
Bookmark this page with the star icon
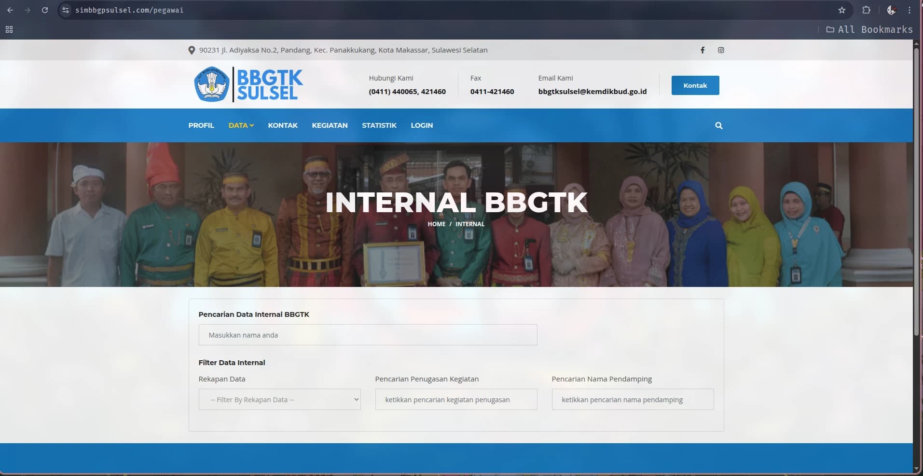(x=842, y=10)
